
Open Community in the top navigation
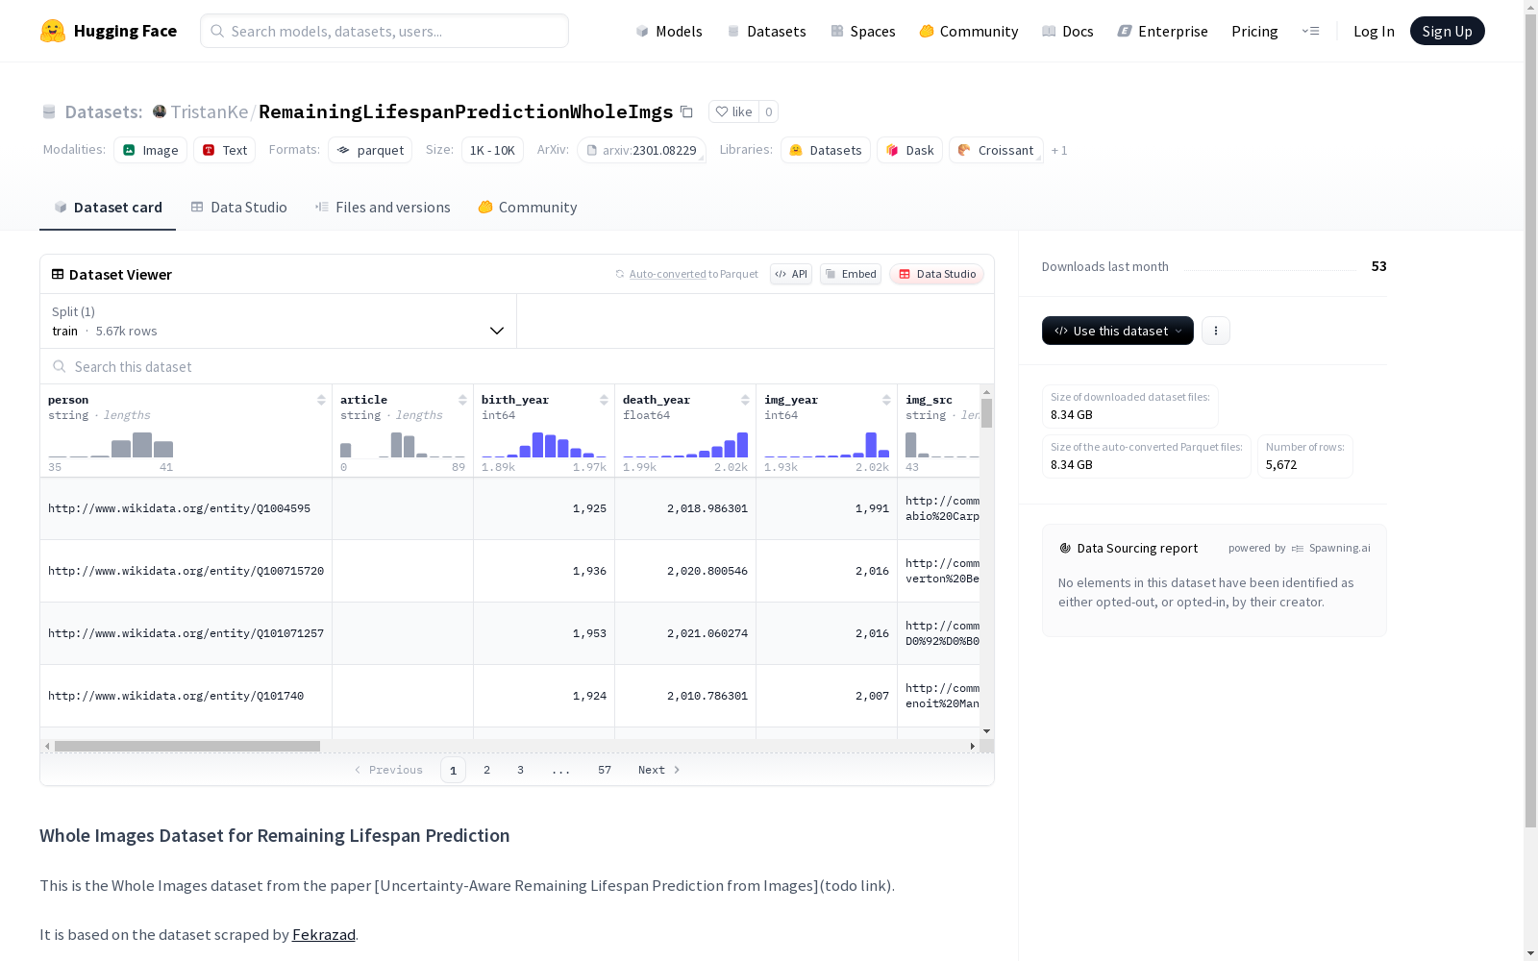coord(969,31)
